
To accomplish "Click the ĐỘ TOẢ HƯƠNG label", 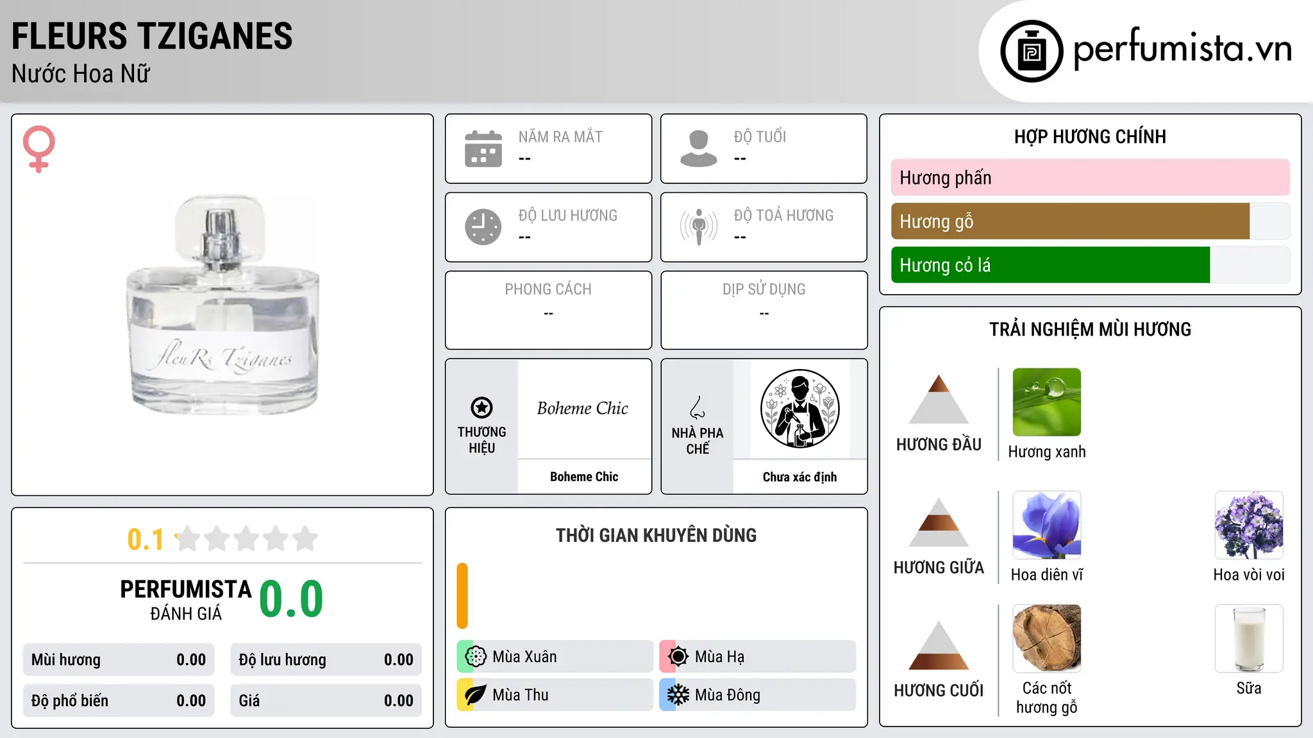I will [783, 215].
